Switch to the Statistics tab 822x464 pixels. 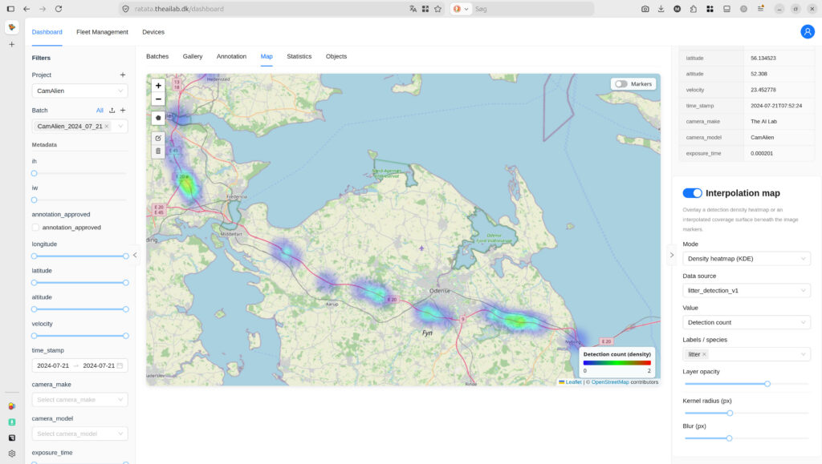(x=299, y=56)
